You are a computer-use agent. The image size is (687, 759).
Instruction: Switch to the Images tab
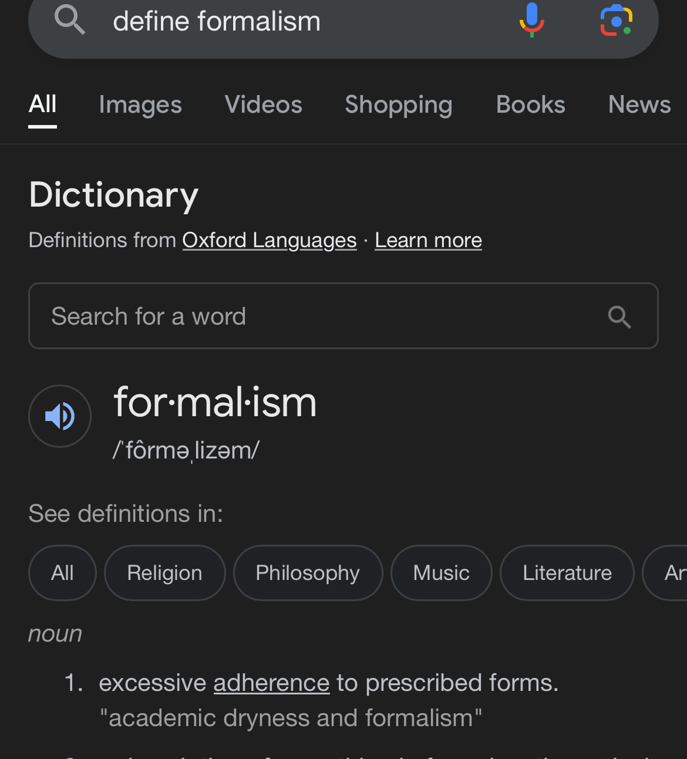tap(140, 105)
